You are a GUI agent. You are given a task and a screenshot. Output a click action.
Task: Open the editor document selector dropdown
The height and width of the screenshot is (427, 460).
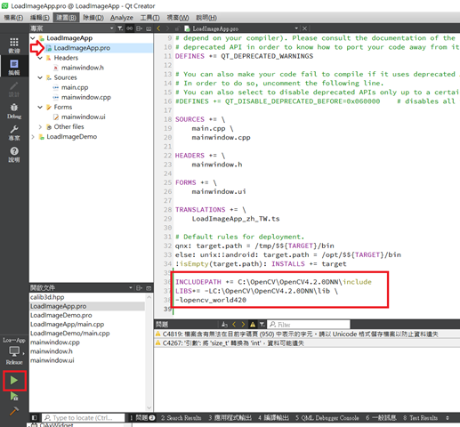point(296,28)
